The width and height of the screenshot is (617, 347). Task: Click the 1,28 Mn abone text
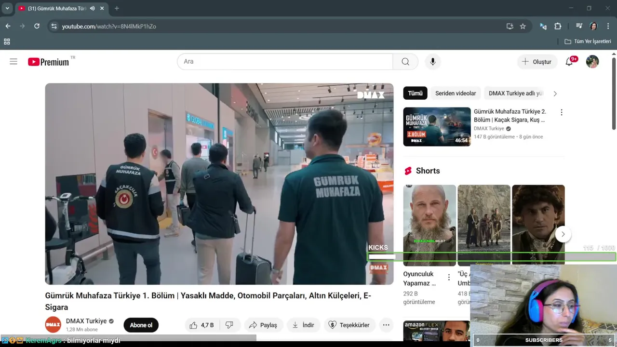tap(82, 330)
